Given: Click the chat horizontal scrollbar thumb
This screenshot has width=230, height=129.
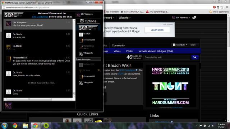Looking at the screenshot, I should click(x=29, y=99).
